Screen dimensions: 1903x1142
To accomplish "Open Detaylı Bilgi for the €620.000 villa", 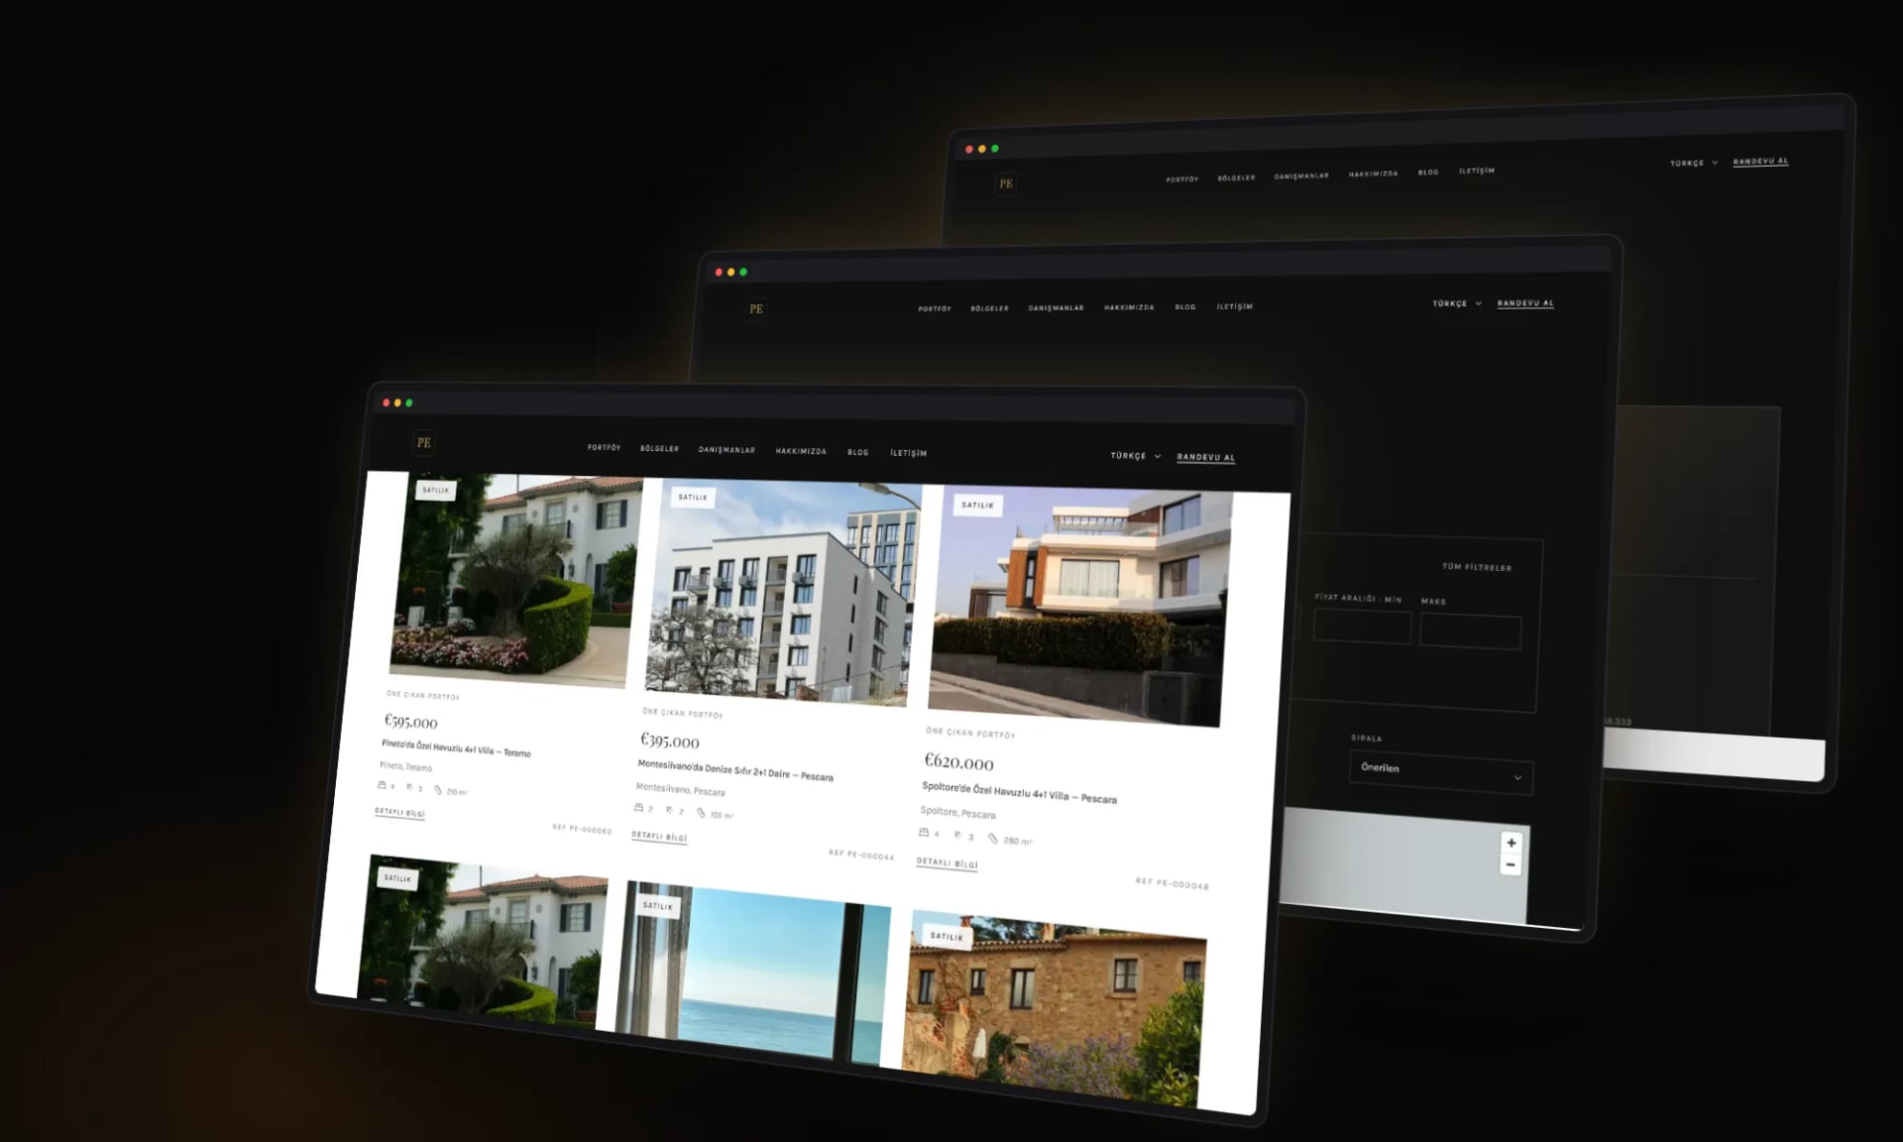I will (947, 862).
